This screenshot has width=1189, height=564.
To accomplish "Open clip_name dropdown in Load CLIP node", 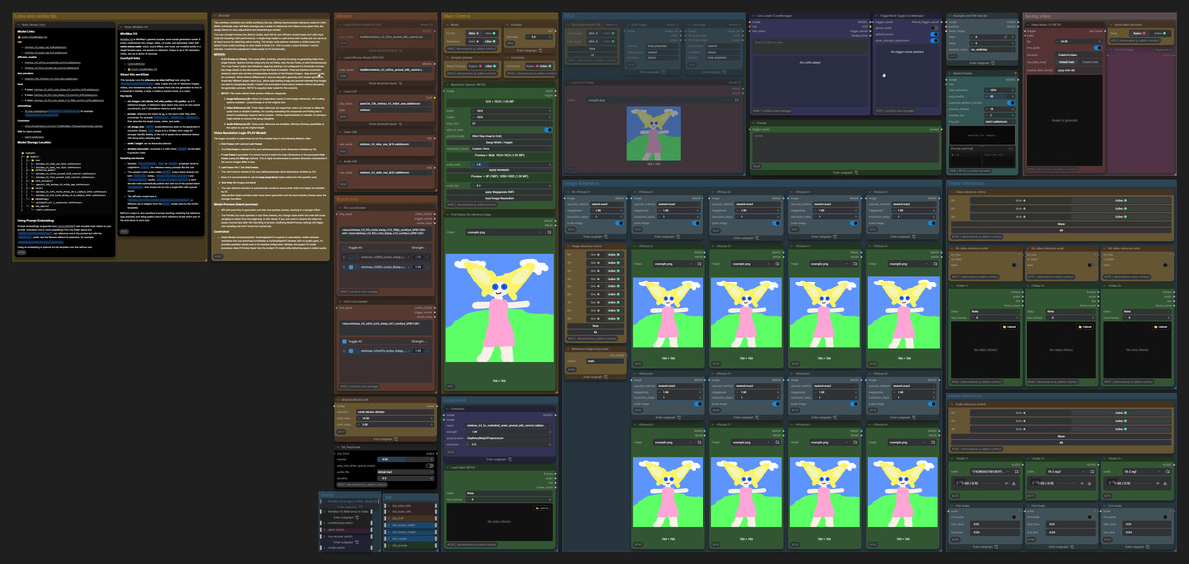I will [x=395, y=103].
